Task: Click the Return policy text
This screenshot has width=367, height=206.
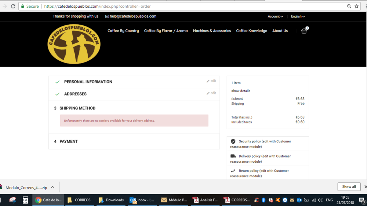Action: click(259, 173)
